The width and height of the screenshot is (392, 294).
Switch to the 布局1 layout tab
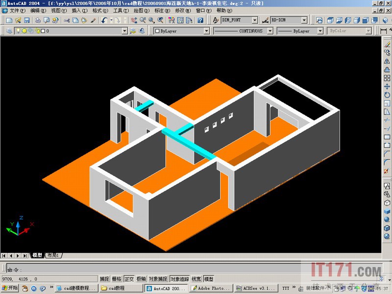[x=52, y=255]
